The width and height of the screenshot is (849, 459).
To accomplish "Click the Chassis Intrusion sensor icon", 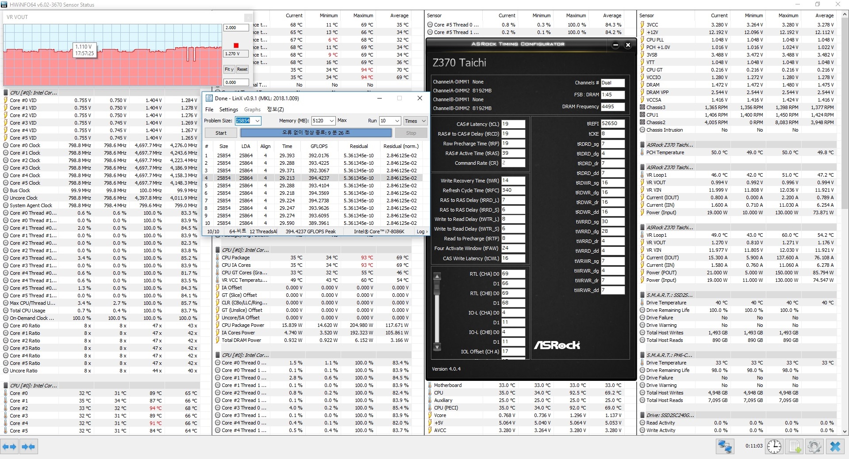I will [x=642, y=130].
